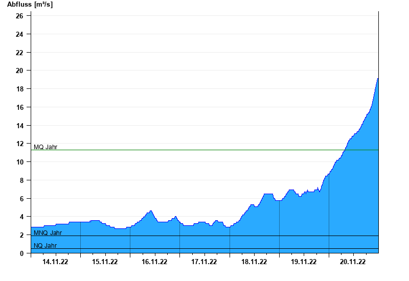Click the y-axis value 26
The image size is (409, 281).
coord(19,16)
